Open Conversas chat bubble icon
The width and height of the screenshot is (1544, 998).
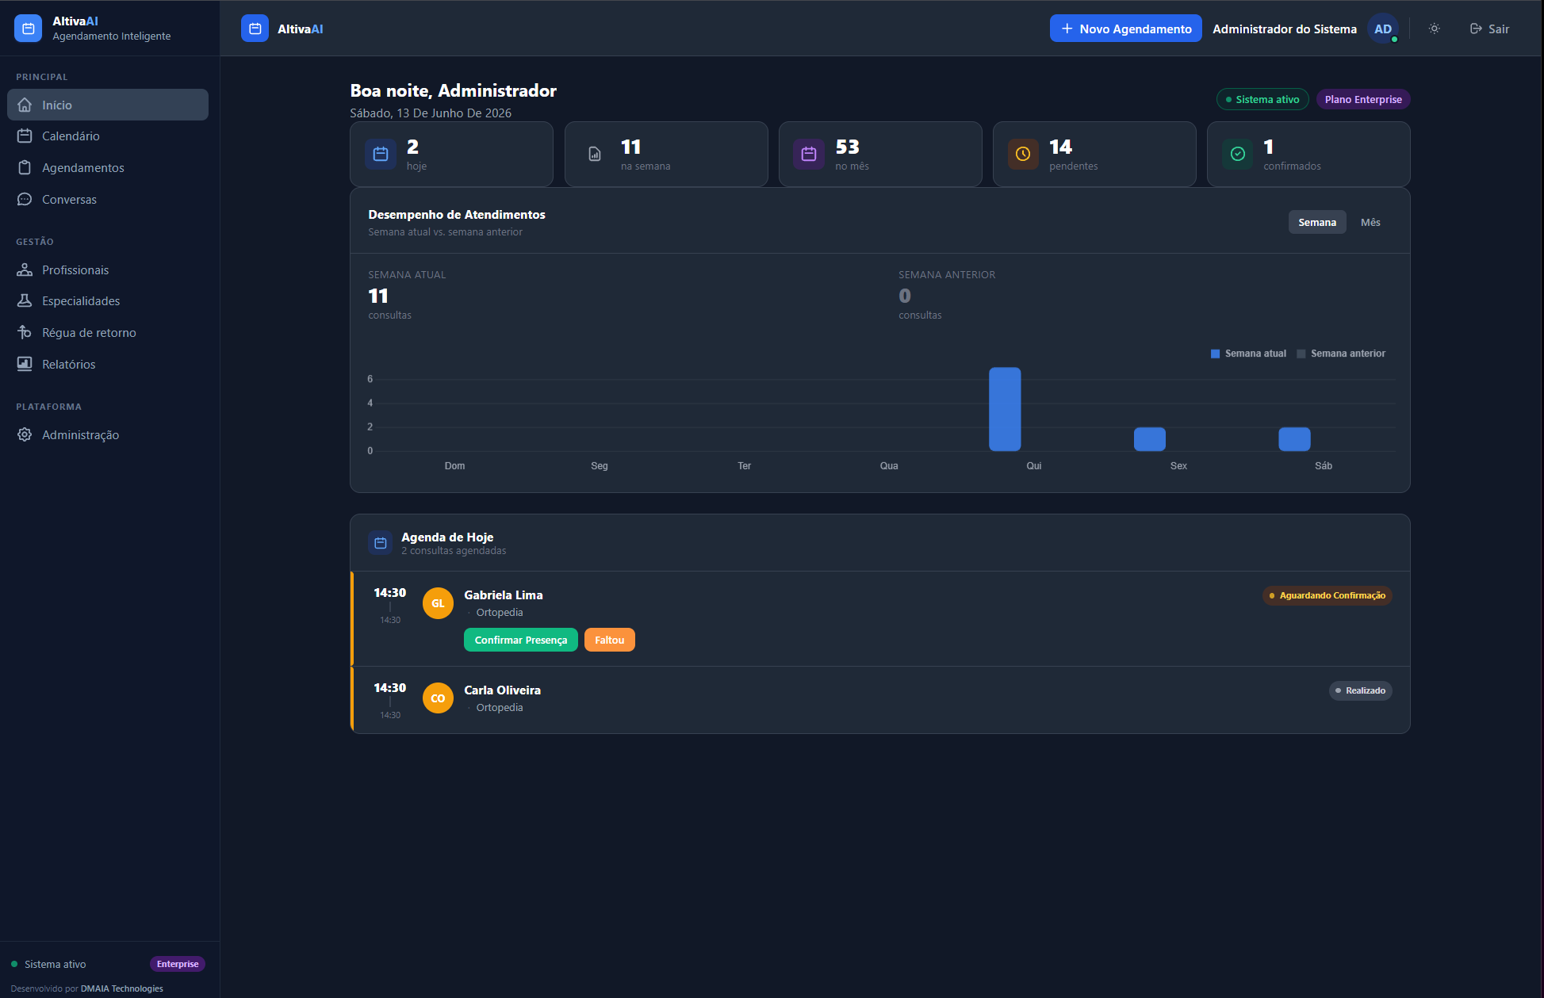25,200
